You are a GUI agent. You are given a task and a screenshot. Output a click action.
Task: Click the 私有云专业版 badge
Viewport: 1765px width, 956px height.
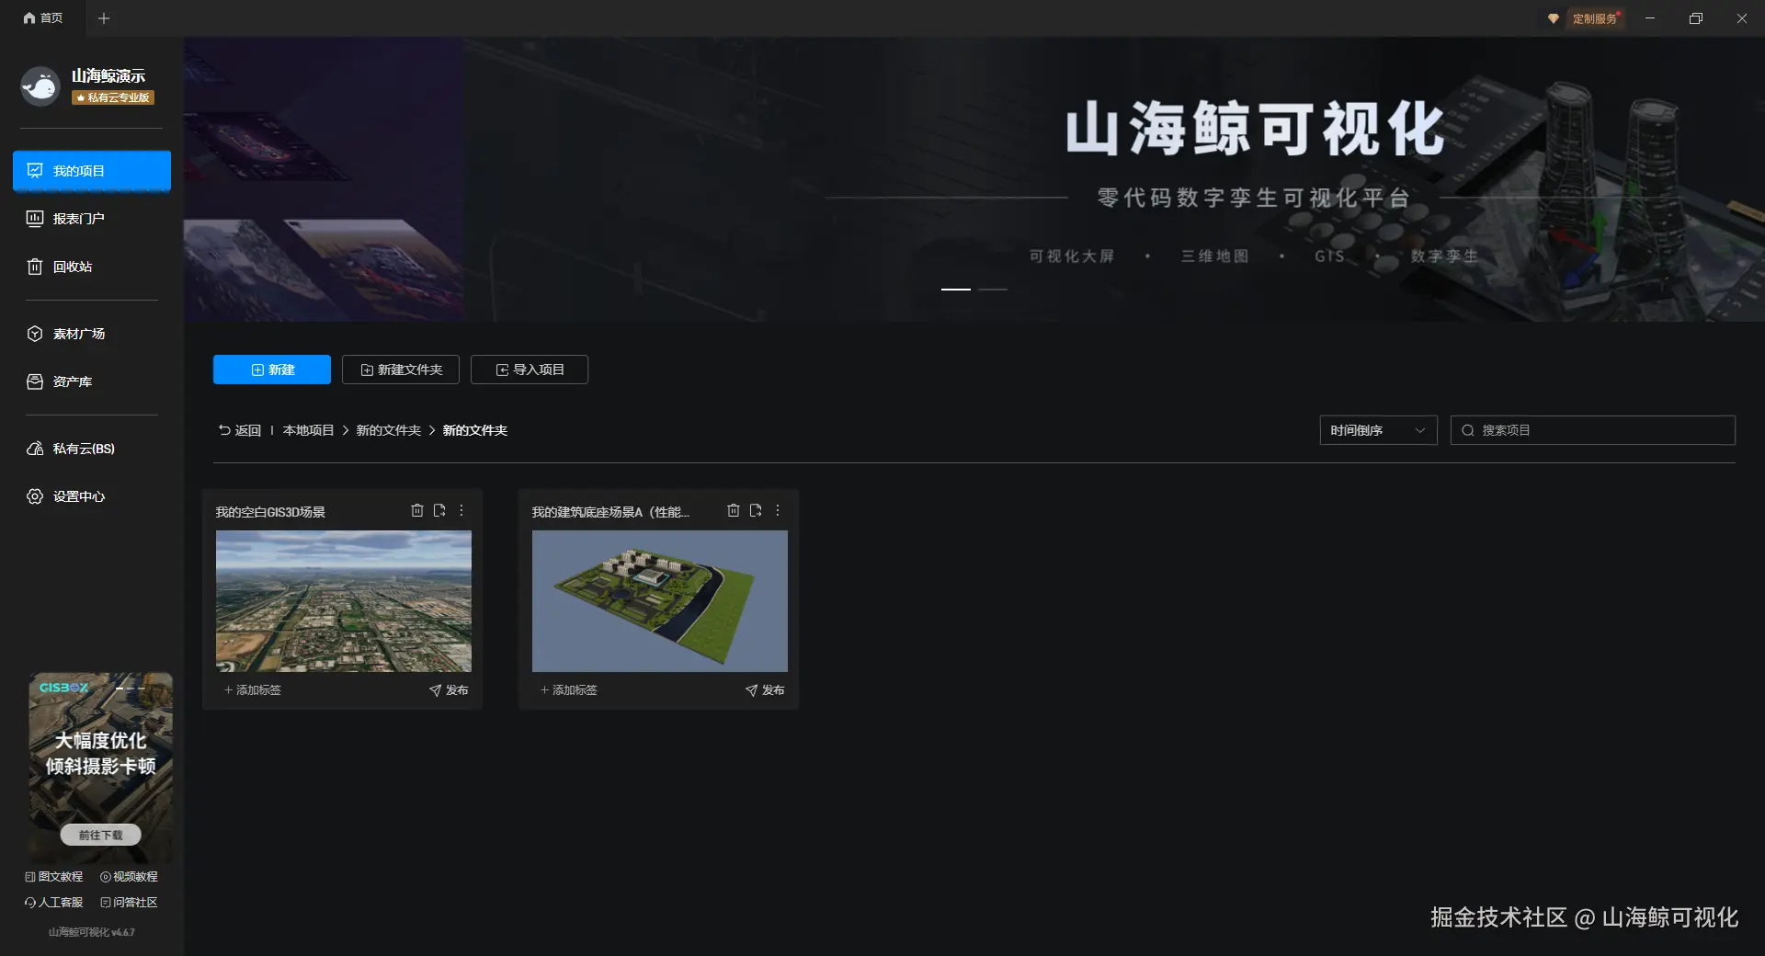coord(113,97)
